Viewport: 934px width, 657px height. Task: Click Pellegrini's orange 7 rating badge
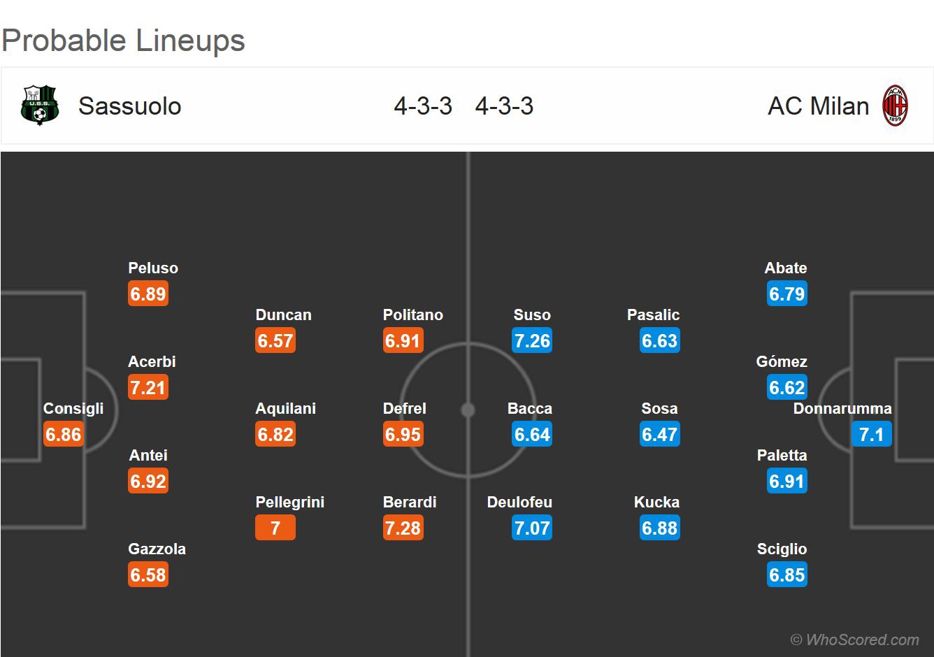pyautogui.click(x=275, y=528)
